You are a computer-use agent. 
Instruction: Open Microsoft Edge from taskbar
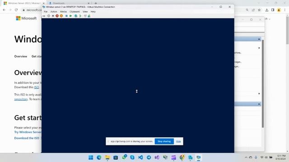click(x=99, y=157)
